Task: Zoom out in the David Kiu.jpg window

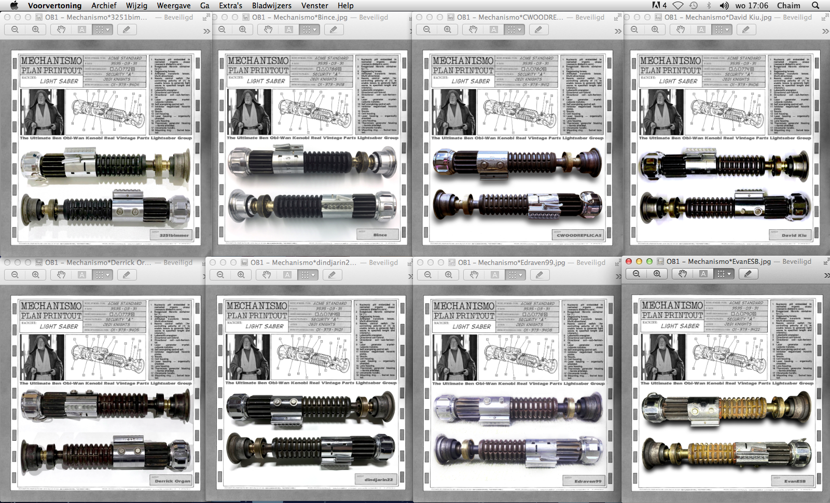Action: coord(634,30)
